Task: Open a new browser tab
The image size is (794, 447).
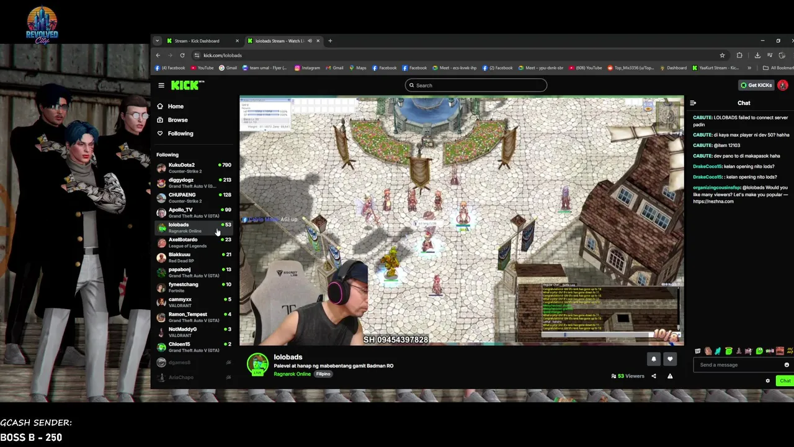Action: [x=330, y=41]
